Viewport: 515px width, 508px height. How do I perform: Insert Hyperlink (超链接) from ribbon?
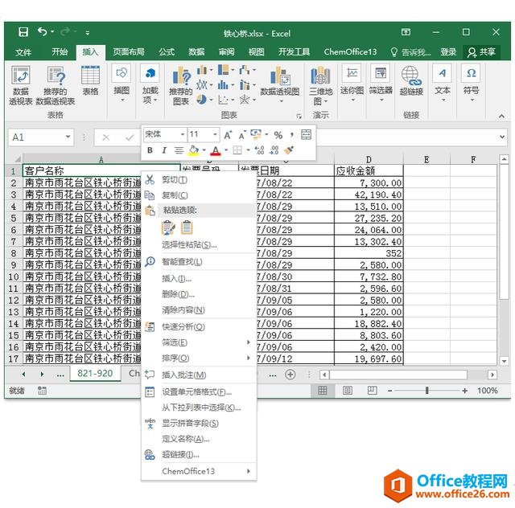411,81
